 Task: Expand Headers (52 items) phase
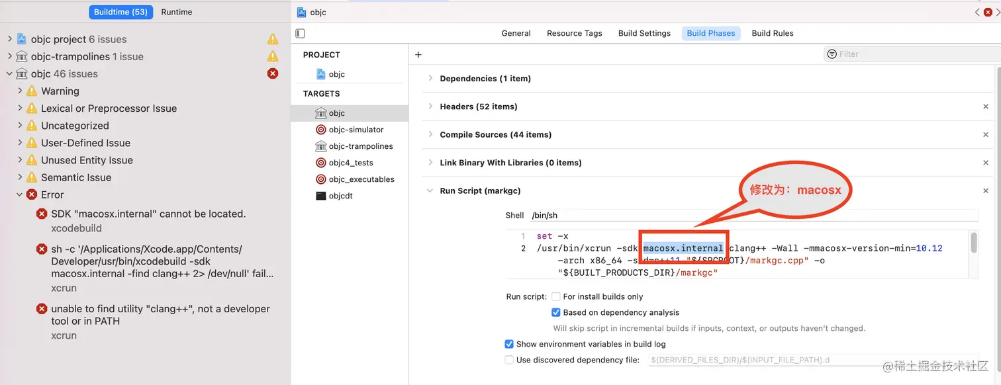(x=430, y=107)
